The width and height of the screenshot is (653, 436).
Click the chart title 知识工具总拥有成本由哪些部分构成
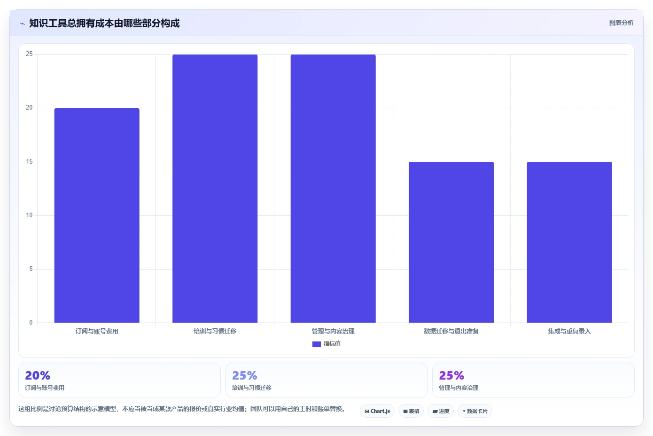pos(104,23)
